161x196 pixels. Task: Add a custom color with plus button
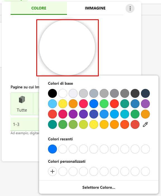click(52, 171)
